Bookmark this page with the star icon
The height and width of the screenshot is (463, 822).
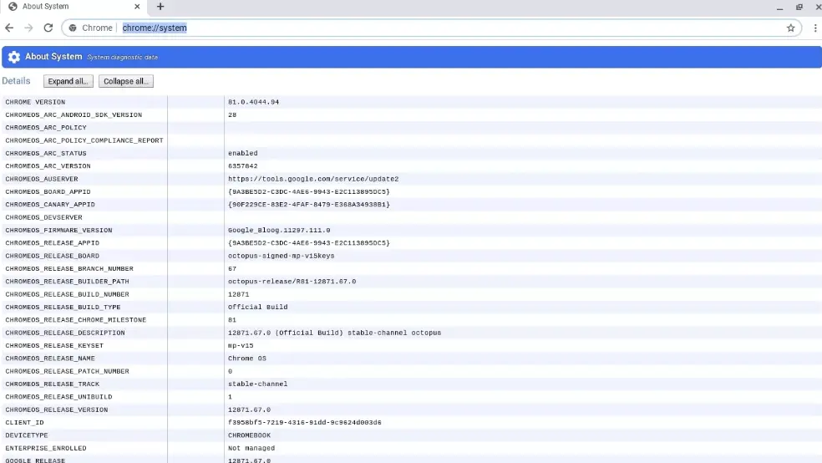click(790, 28)
